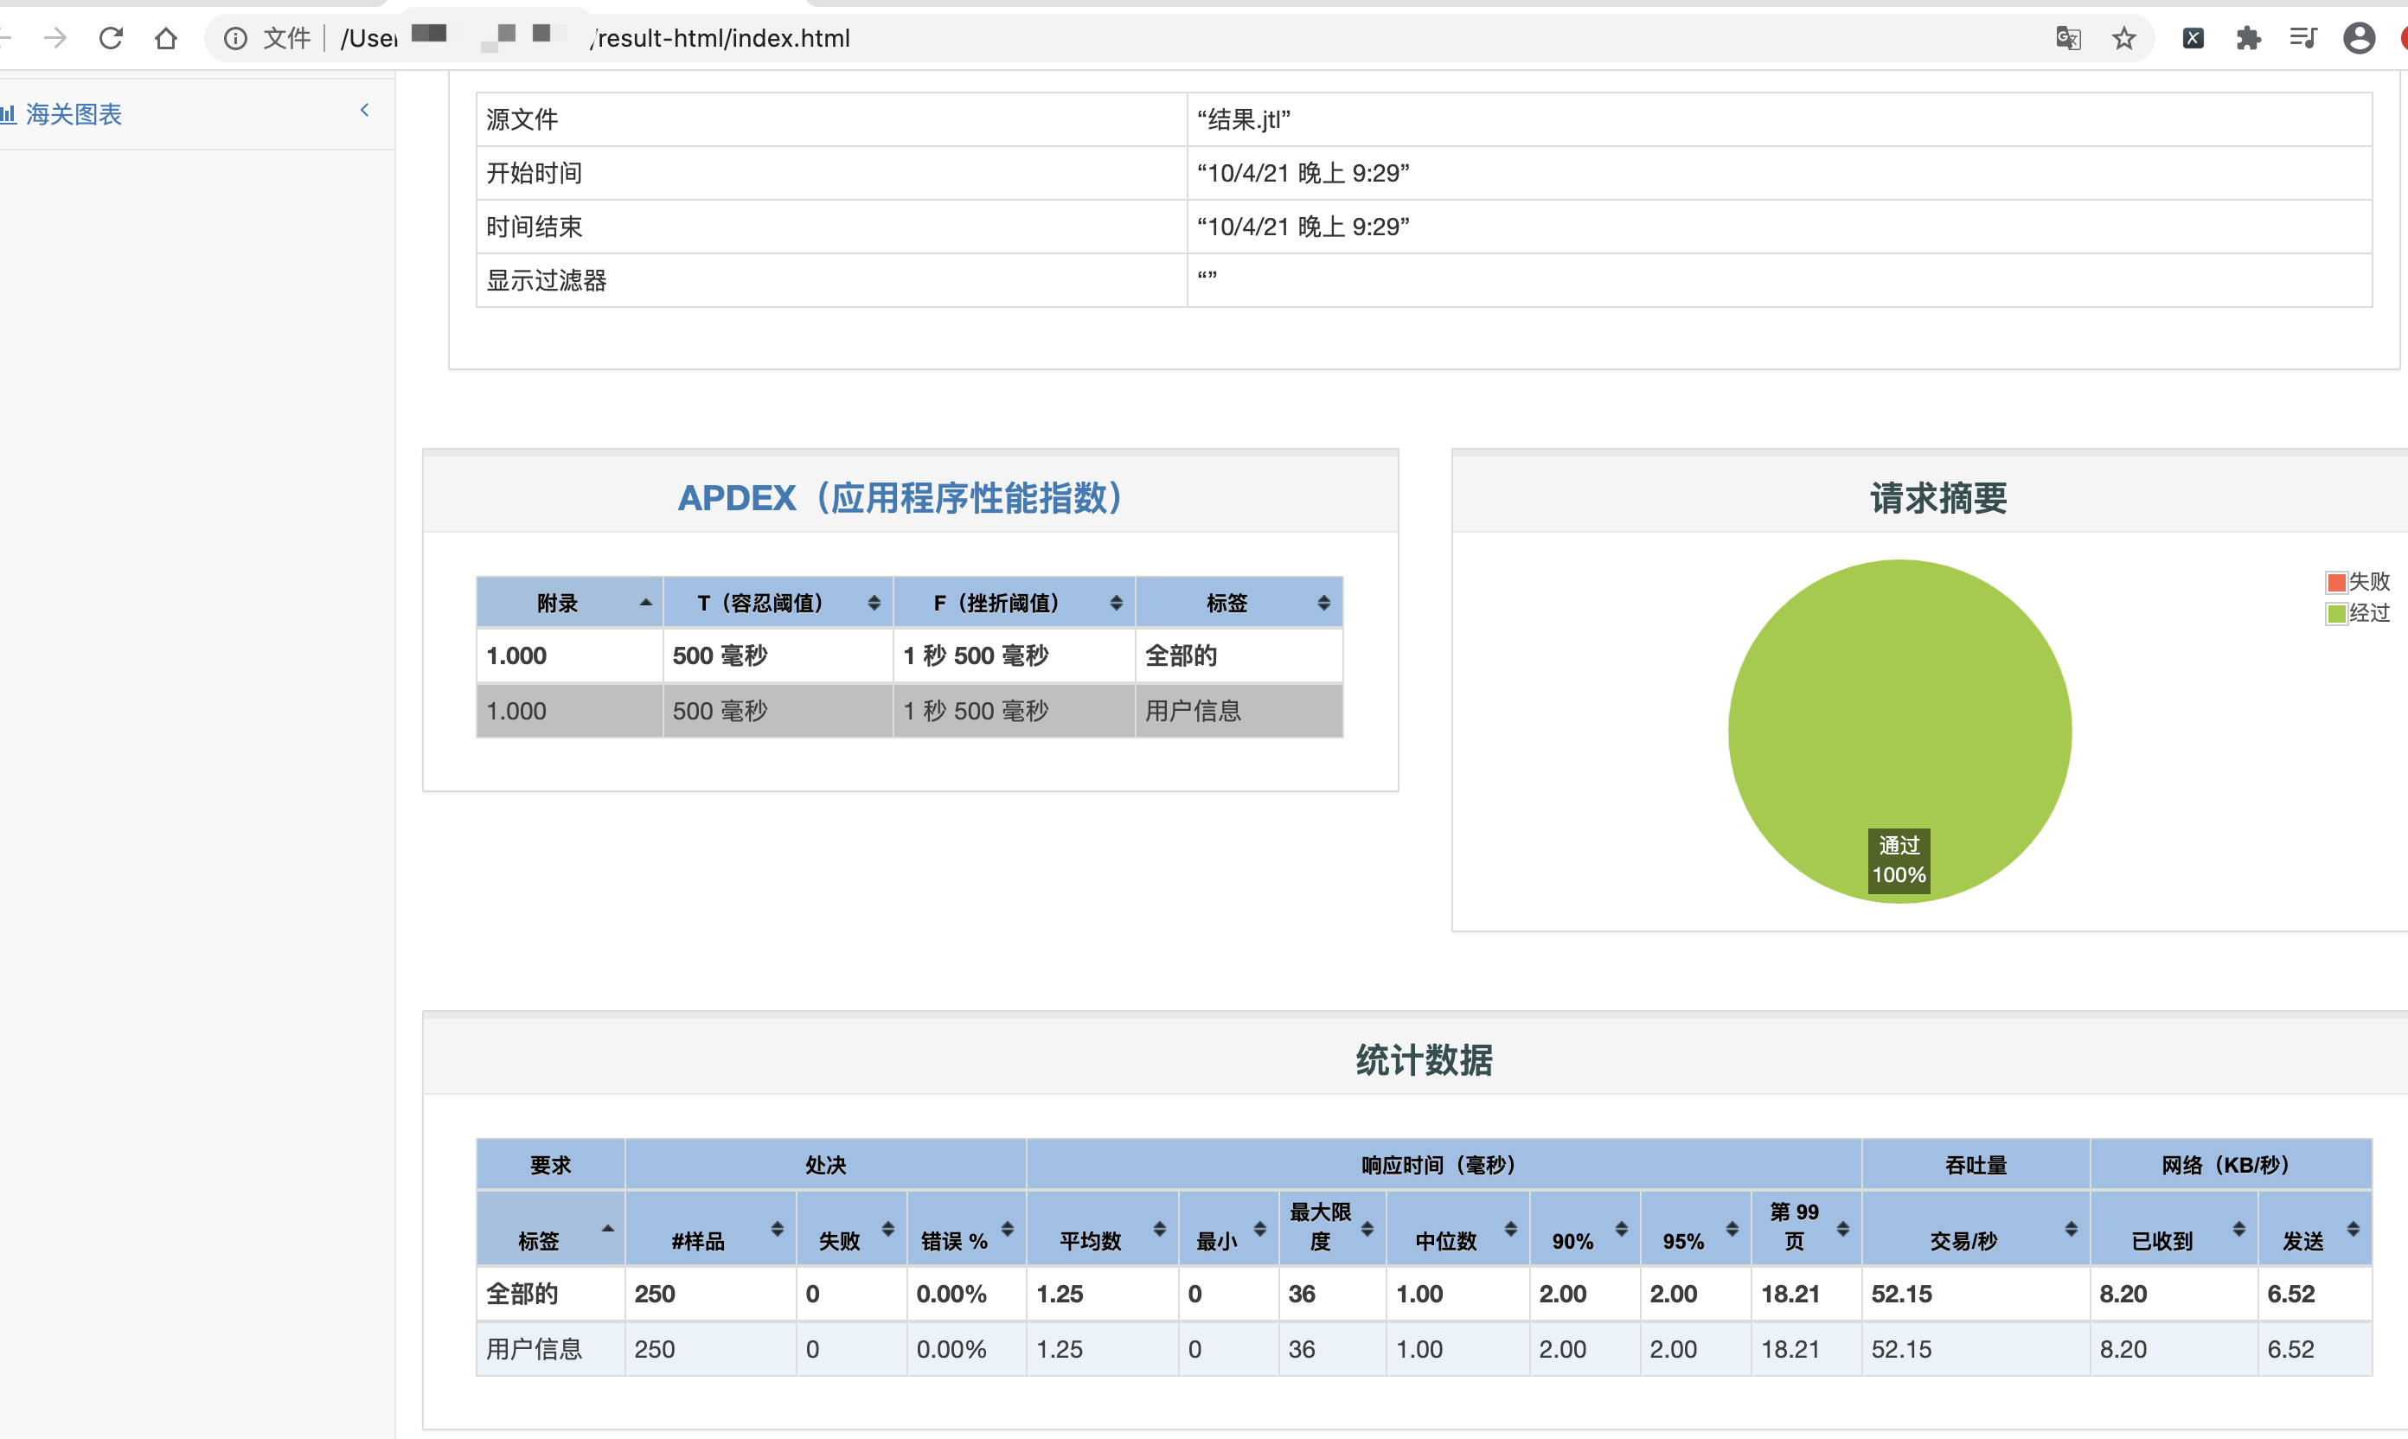The height and width of the screenshot is (1439, 2408).
Task: Sort statistics by 第 99 页 column
Action: pos(1806,1229)
